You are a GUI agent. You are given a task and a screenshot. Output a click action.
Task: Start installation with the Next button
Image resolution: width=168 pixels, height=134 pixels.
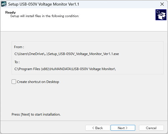coord(123,128)
